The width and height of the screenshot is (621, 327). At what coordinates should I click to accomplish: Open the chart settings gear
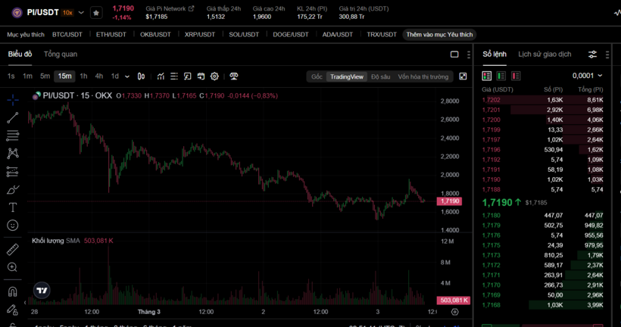click(214, 76)
